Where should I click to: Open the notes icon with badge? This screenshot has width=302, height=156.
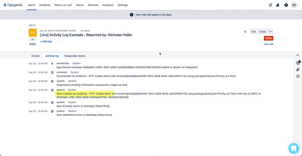[298, 63]
